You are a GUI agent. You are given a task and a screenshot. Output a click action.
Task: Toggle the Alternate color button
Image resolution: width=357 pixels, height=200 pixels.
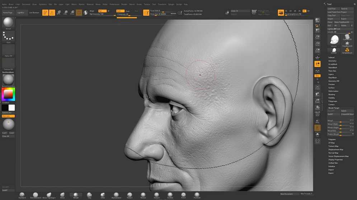(x=8, y=116)
